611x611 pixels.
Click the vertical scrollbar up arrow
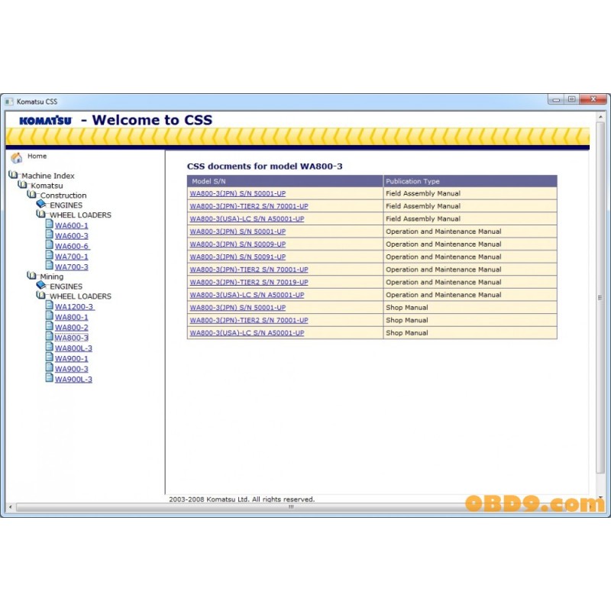600,117
